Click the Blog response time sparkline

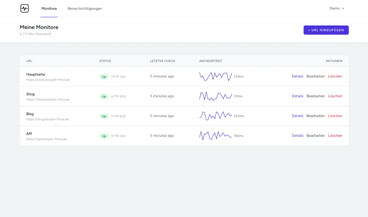pyautogui.click(x=215, y=116)
